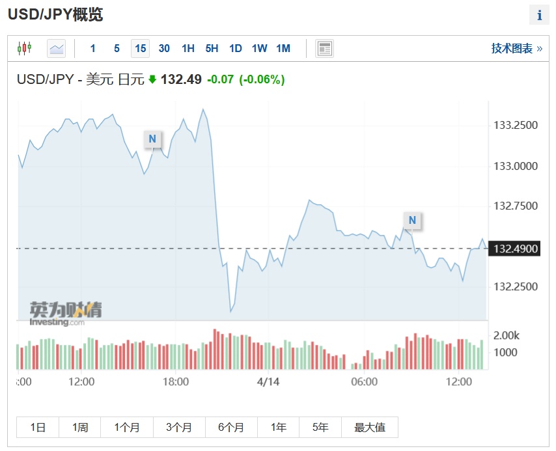Click the 132.4900 current price label
The height and width of the screenshot is (451, 556).
(x=516, y=249)
